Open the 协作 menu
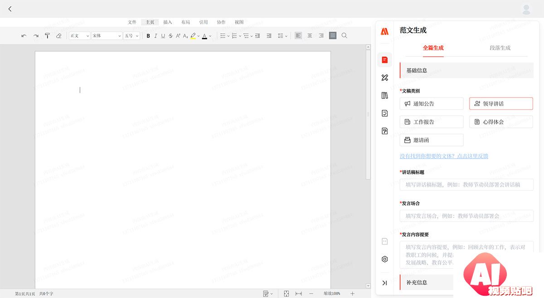This screenshot has height=298, width=544. point(221,22)
